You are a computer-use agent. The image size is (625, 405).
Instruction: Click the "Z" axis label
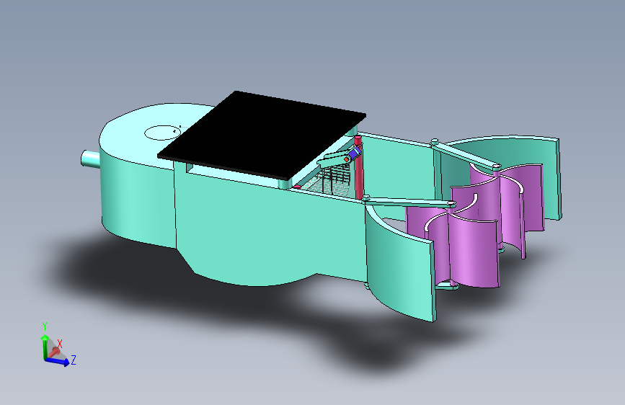coord(74,360)
